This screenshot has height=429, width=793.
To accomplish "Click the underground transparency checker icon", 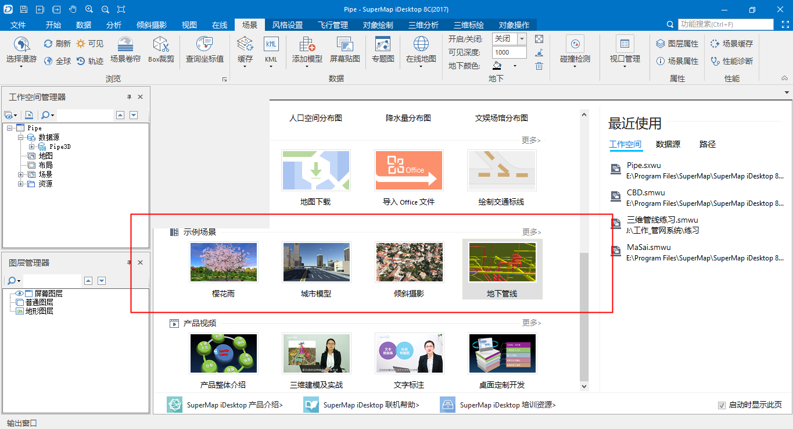I will 539,39.
